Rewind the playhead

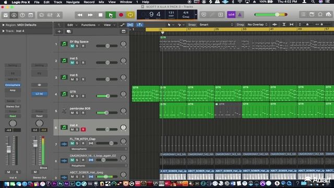pyautogui.click(x=80, y=15)
